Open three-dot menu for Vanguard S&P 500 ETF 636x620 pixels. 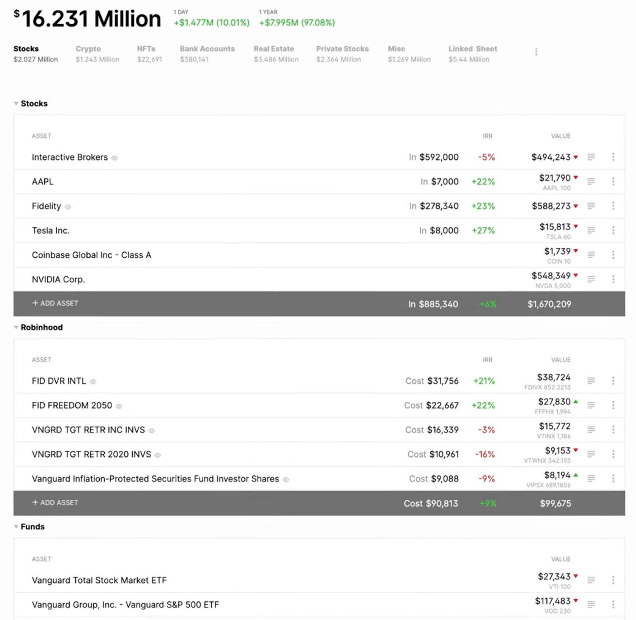(613, 605)
